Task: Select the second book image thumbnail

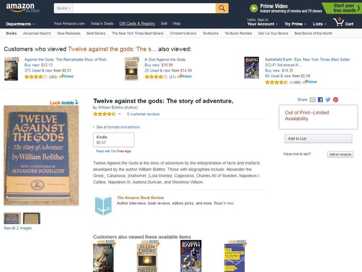Action: click(32, 218)
